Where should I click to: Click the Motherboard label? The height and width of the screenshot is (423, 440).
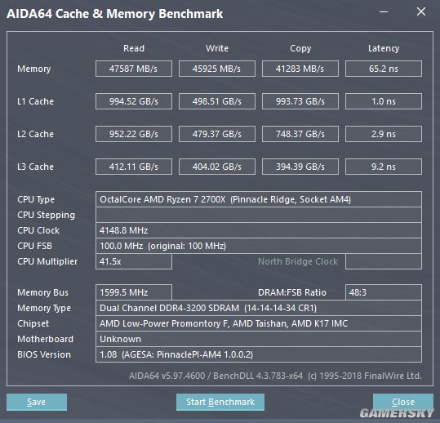coord(46,339)
